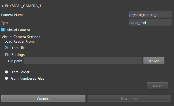Uncheck the Virtual Camera checkbox
The image size is (174, 106).
click(3, 30)
